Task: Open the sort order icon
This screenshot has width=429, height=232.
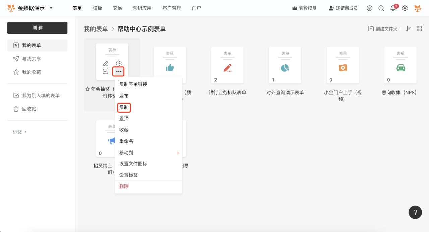Action: click(x=408, y=29)
